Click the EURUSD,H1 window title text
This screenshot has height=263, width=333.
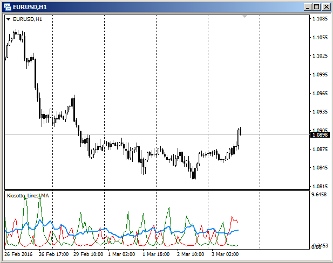pyautogui.click(x=30, y=7)
